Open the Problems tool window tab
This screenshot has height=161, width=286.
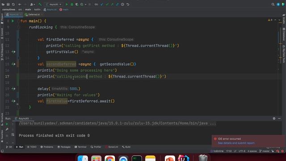46,147
